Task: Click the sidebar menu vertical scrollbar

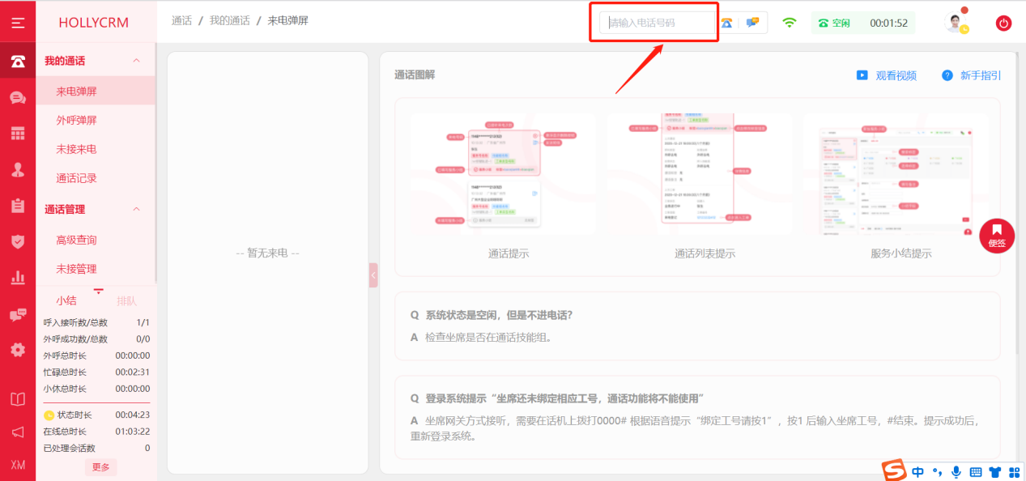Action: (x=155, y=162)
